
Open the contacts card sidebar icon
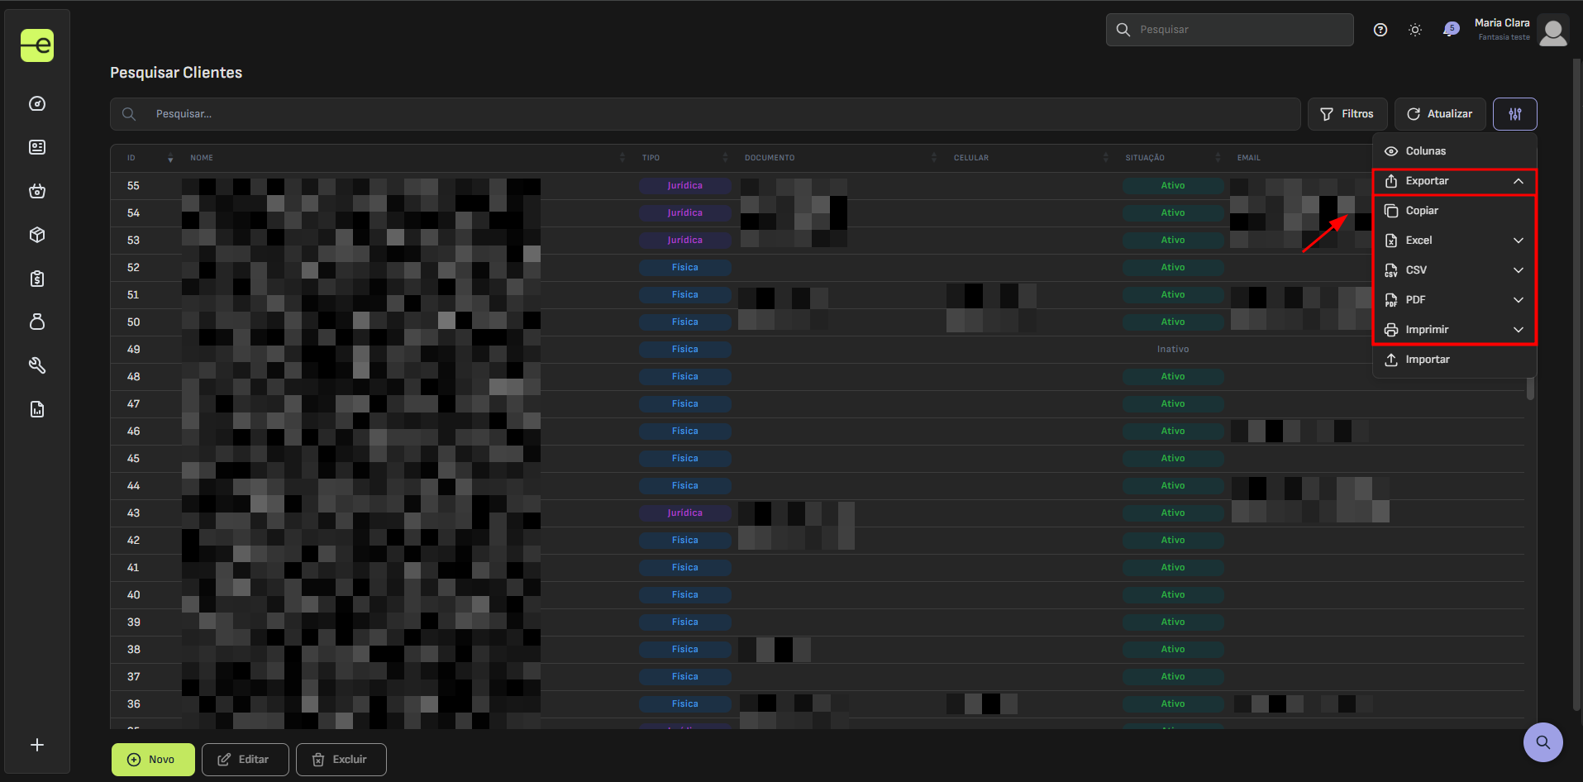[37, 147]
